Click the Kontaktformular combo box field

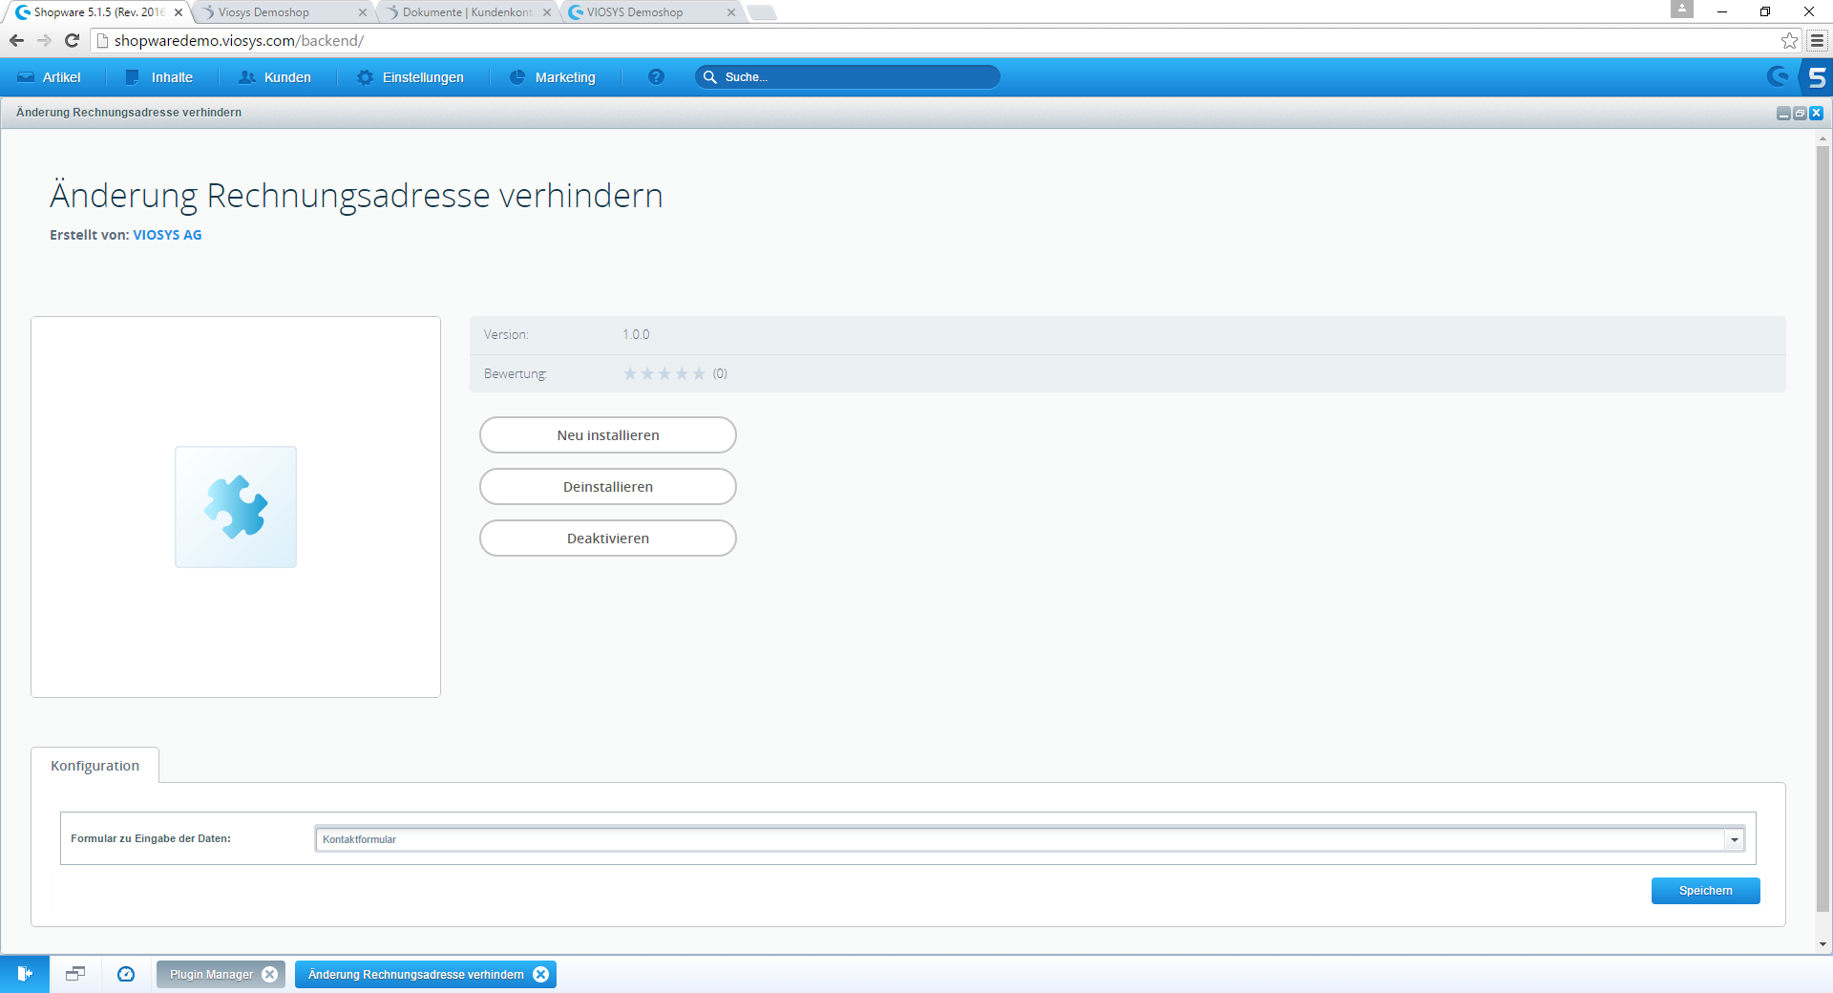1020,839
